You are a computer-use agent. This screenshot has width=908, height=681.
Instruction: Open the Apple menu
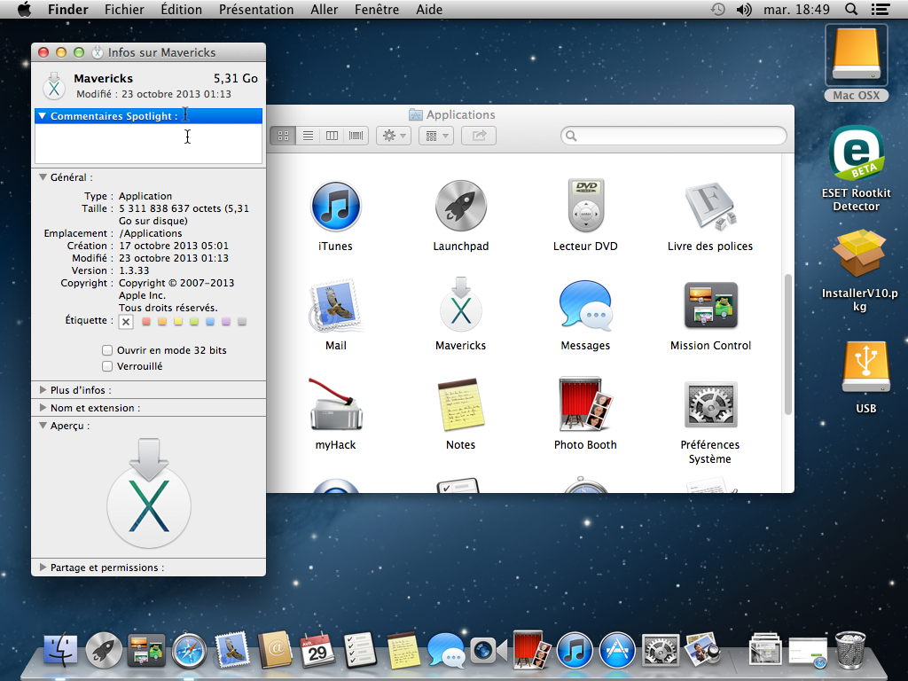pos(24,9)
